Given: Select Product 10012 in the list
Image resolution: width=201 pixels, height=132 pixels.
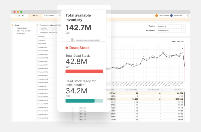Looking at the screenshot, I should [x=43, y=97].
